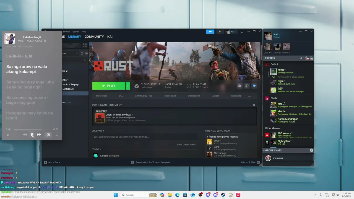This screenshot has width=354, height=199.
Task: Open Friends & Chat button
Action: coord(250,162)
